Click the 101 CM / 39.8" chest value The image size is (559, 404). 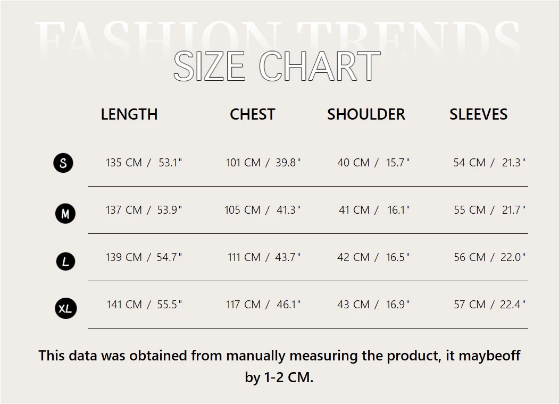point(263,163)
